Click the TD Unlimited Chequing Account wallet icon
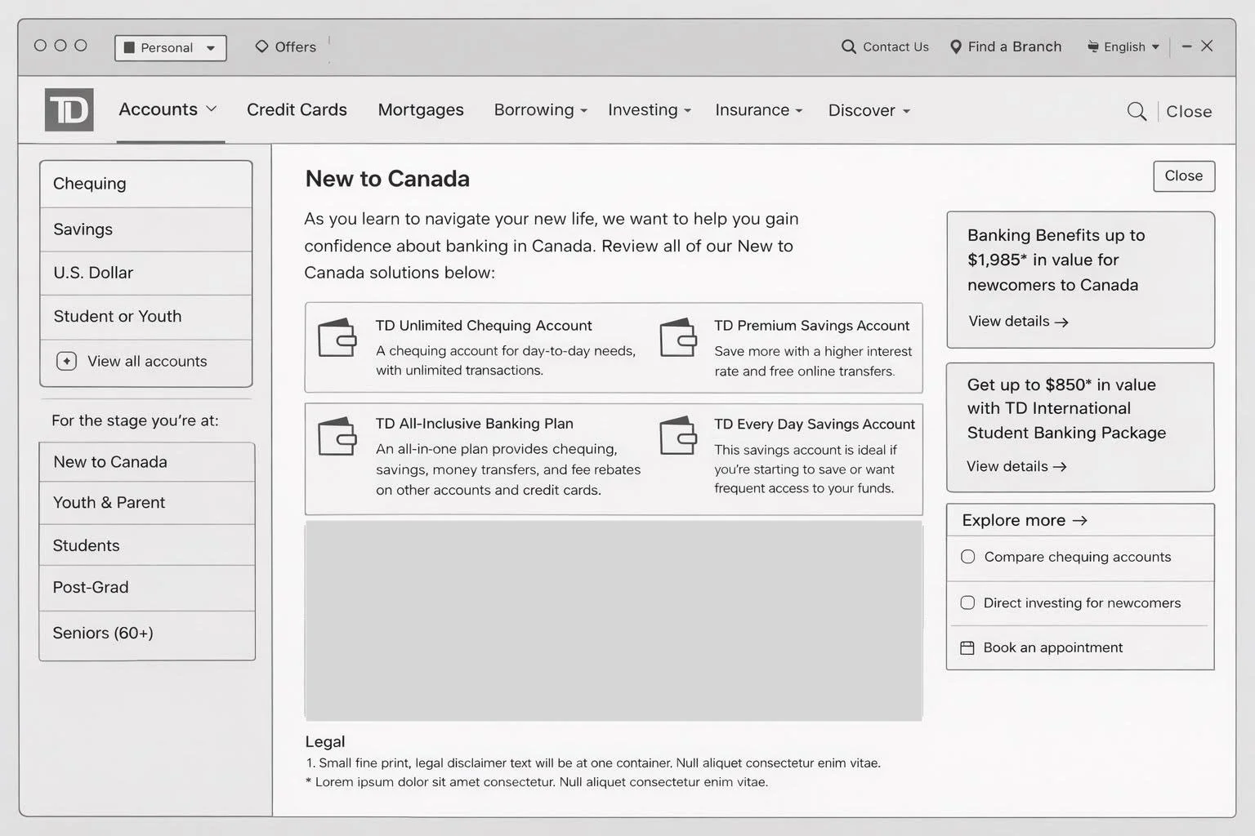Screen dimensions: 1255x836 (337, 337)
